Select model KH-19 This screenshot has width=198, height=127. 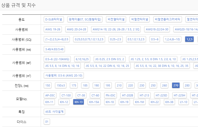[124, 102]
